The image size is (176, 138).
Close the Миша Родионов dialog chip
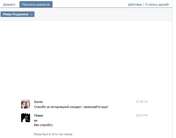(x=31, y=14)
